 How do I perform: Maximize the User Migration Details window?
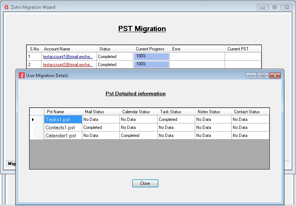coord(263,75)
